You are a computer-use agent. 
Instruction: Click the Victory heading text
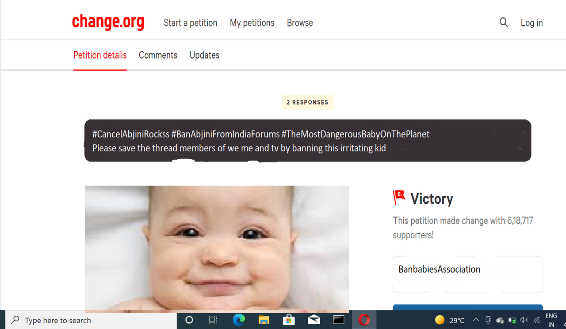point(432,199)
